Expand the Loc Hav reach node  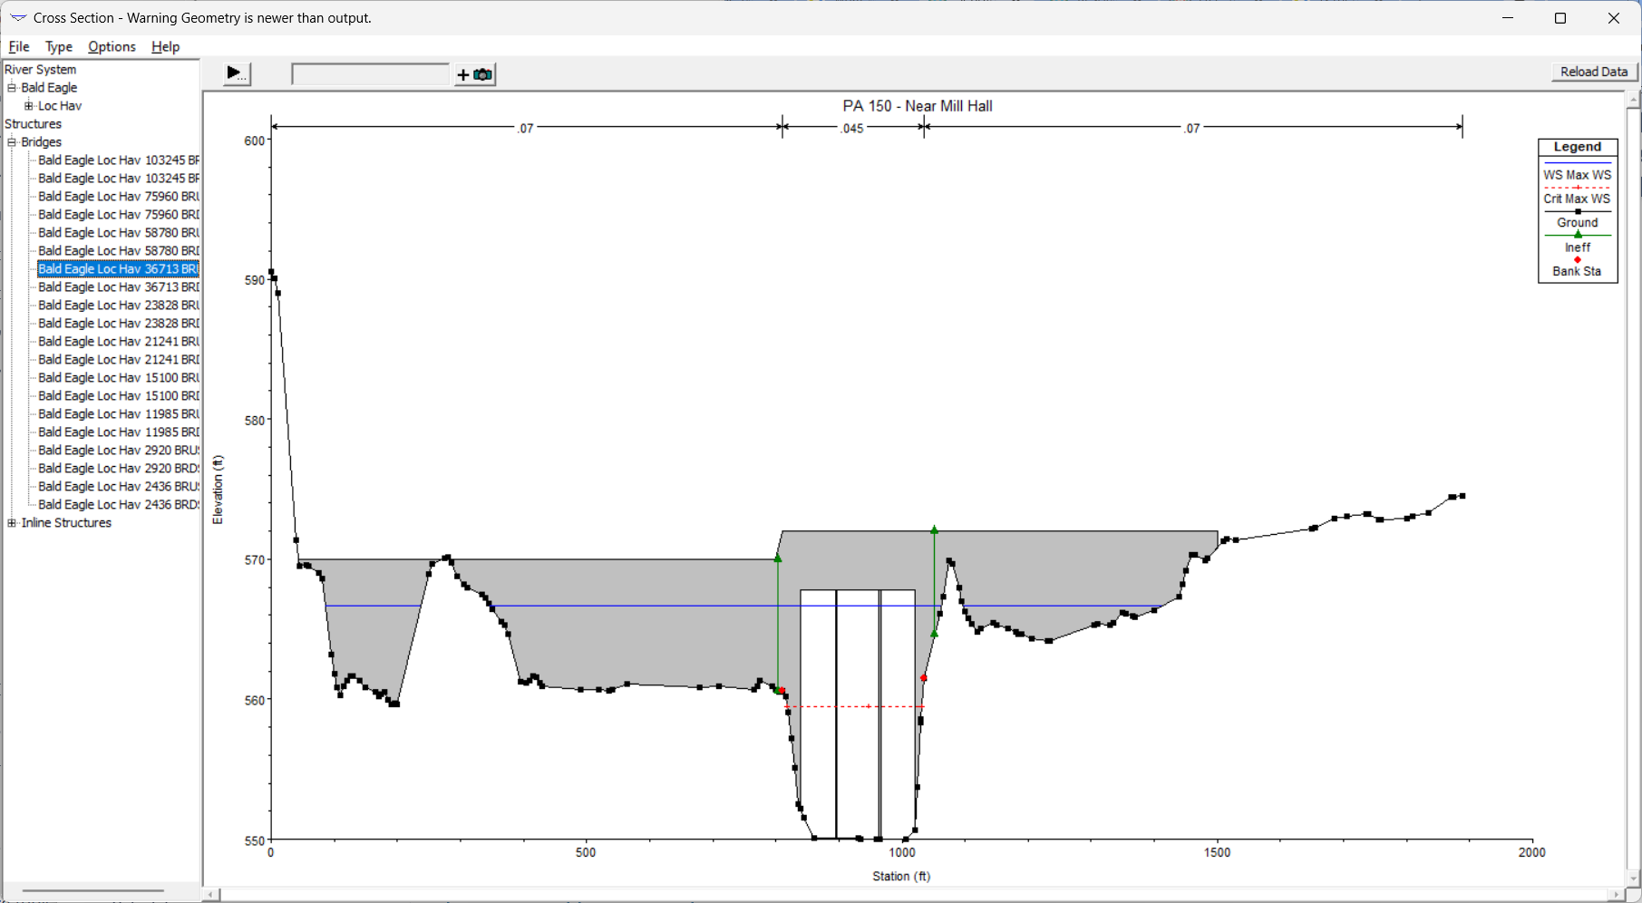point(28,106)
